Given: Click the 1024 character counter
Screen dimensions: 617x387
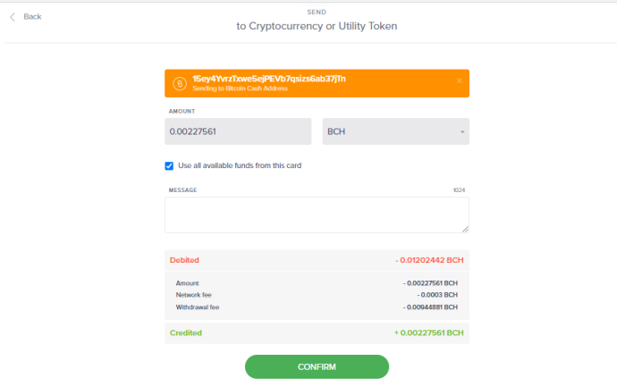Looking at the screenshot, I should pos(459,190).
